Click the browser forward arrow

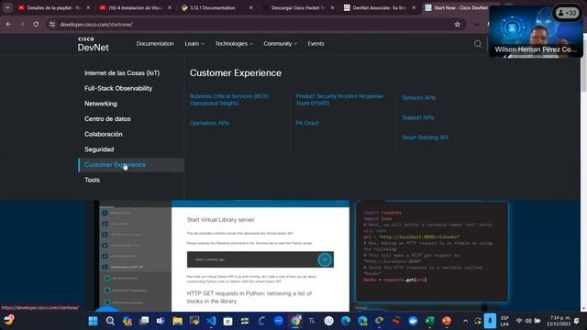point(22,25)
